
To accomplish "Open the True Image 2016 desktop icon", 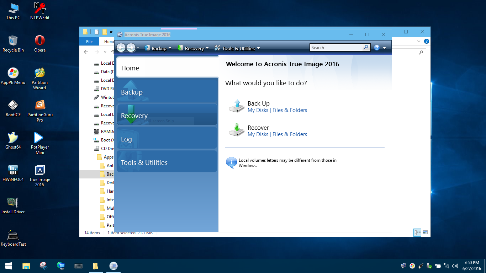I will click(40, 176).
